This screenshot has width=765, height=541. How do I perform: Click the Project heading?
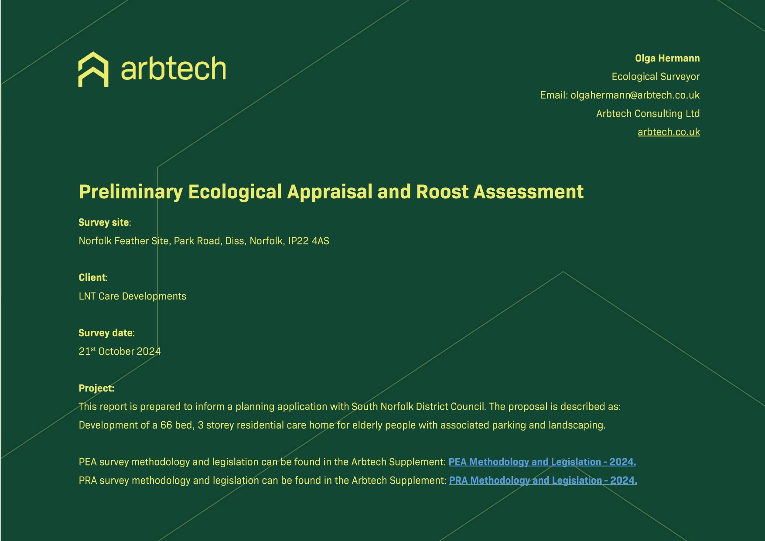point(96,388)
